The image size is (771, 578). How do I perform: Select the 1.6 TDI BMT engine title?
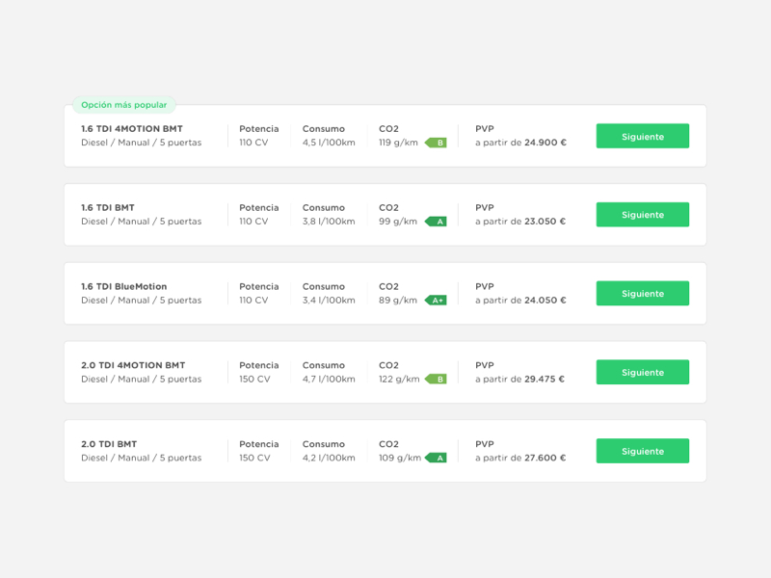click(108, 207)
